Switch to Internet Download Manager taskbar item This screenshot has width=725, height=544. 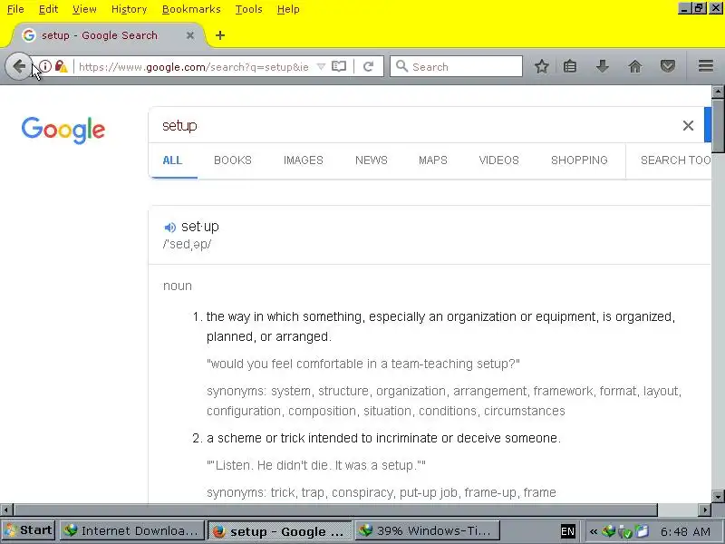tap(132, 530)
